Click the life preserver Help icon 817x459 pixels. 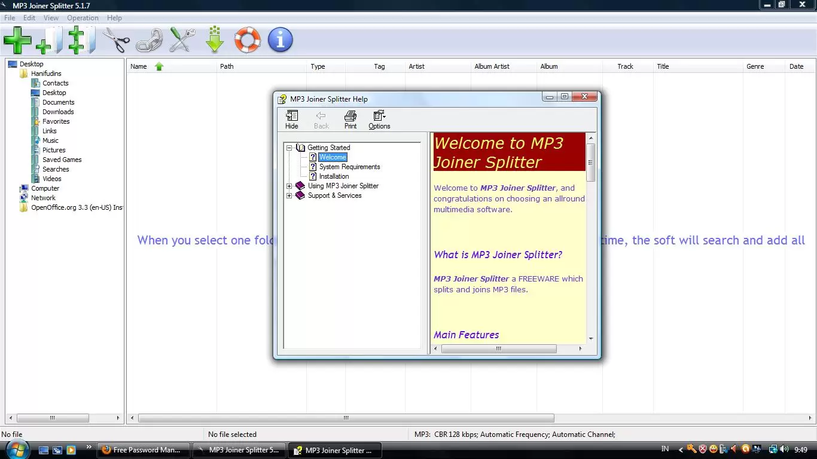(x=247, y=39)
